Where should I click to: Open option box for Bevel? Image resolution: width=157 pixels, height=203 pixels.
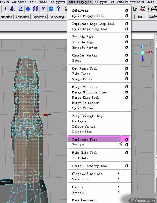pyautogui.click(x=127, y=60)
